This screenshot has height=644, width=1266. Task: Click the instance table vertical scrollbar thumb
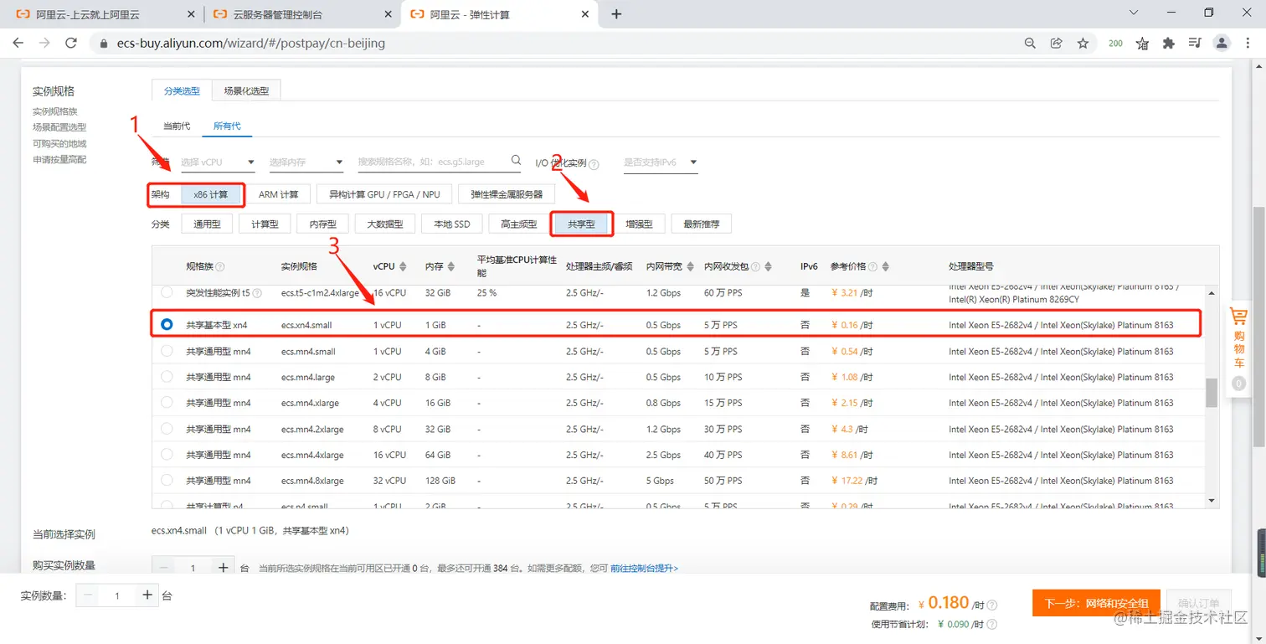[x=1211, y=393]
